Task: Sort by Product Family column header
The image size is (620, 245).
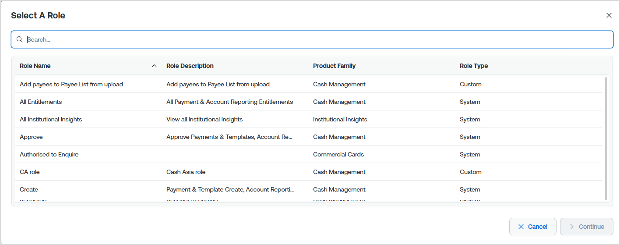Action: (334, 66)
